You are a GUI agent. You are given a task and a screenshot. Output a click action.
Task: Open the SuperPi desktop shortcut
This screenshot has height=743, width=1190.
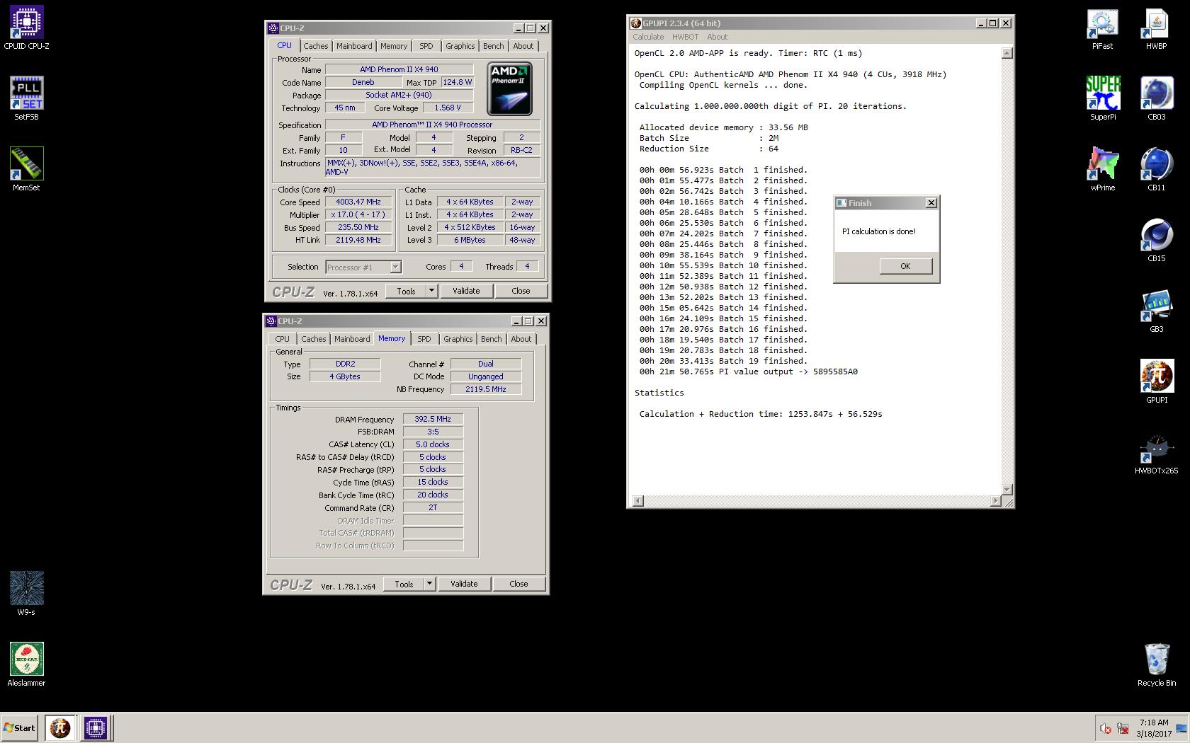(x=1103, y=99)
